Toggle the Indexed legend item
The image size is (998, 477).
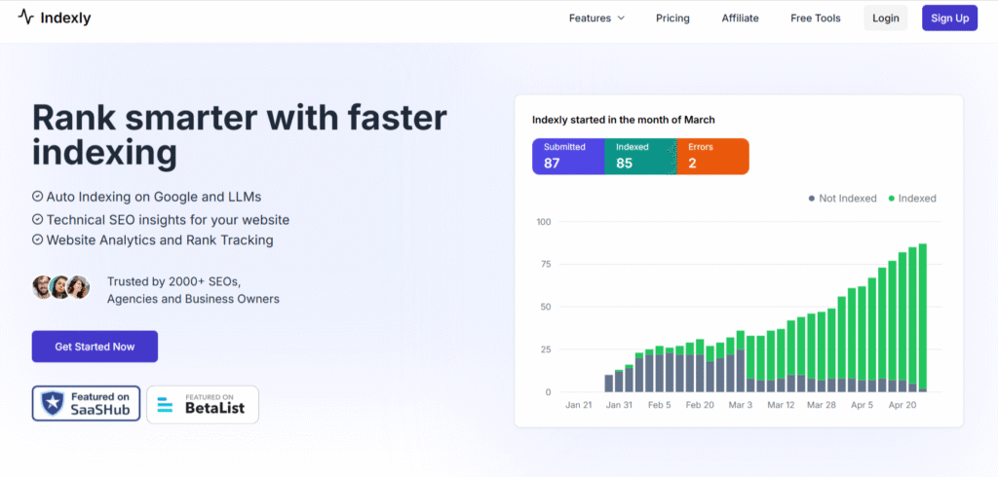click(x=912, y=199)
